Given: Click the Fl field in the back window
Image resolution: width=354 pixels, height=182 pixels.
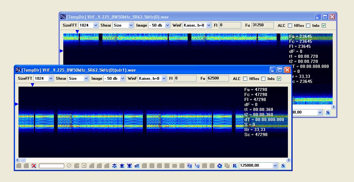Looking at the screenshot, I should [230, 25].
